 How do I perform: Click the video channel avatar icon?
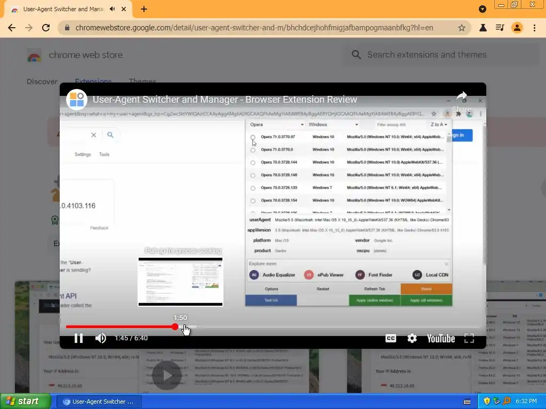[x=77, y=100]
